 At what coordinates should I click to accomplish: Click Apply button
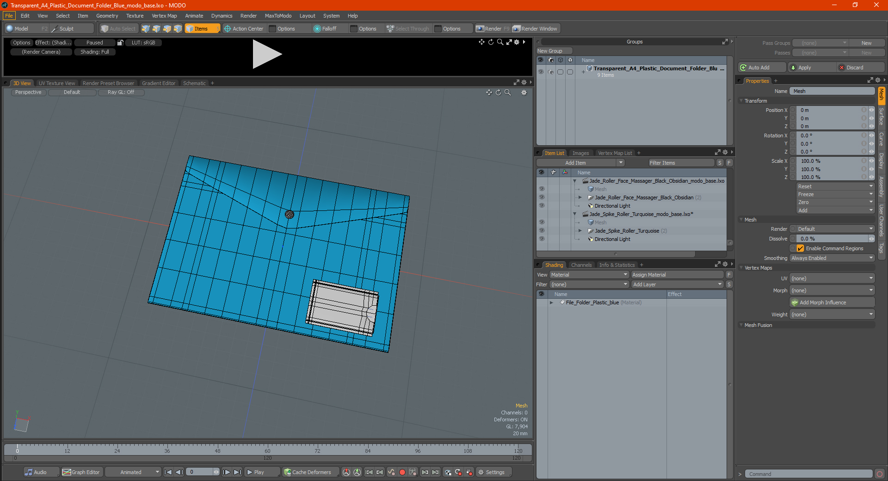812,68
